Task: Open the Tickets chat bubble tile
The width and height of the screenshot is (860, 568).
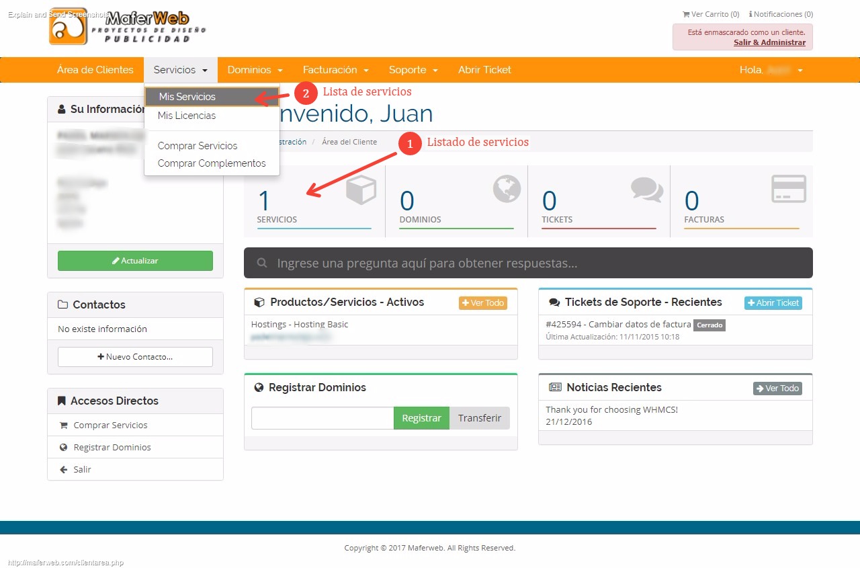Action: click(599, 202)
